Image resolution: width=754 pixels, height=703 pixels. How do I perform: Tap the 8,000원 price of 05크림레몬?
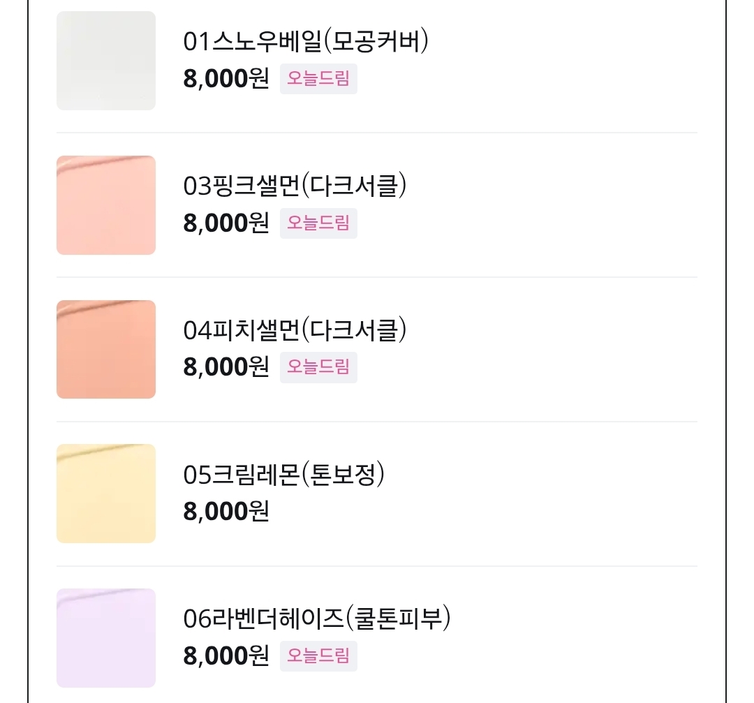[x=226, y=512]
